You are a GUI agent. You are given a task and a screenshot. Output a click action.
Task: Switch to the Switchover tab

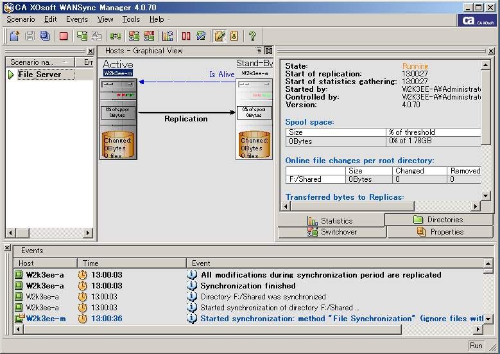tap(332, 232)
